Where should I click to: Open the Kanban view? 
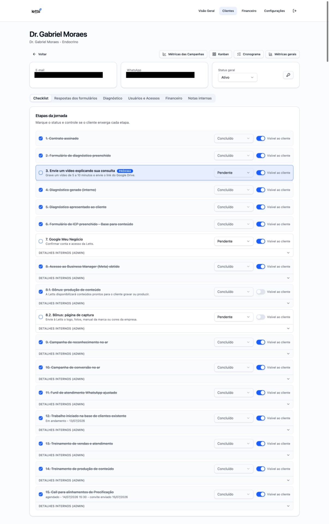coord(221,54)
